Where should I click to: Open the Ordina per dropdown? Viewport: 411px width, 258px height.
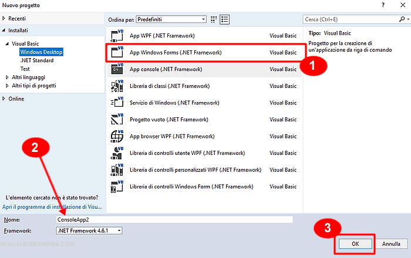pos(171,19)
